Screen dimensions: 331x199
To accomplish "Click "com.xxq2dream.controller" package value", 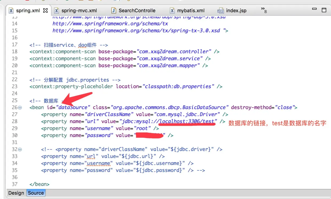I will tap(174, 51).
